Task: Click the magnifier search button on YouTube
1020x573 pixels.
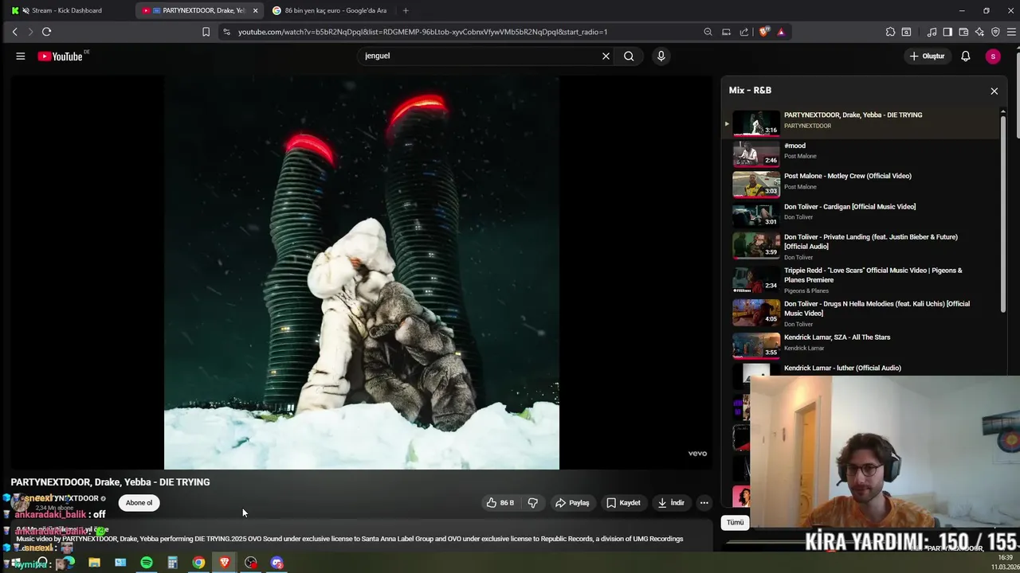Action: point(629,56)
